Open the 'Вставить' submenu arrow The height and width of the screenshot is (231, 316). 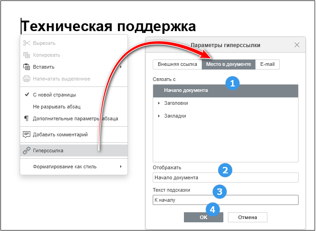pyautogui.click(x=121, y=67)
